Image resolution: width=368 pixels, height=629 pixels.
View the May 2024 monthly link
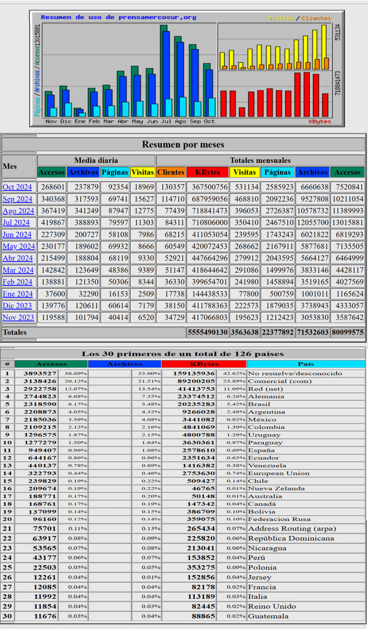point(18,247)
